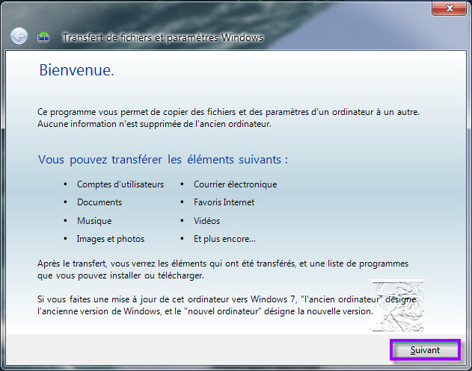Click the Windows Easy Transfer title icon
The height and width of the screenshot is (371, 472).
(44, 37)
